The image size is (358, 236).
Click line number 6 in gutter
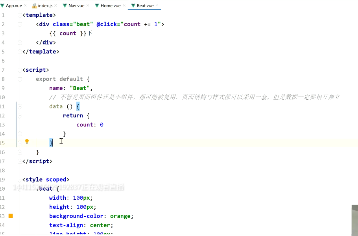2,61
